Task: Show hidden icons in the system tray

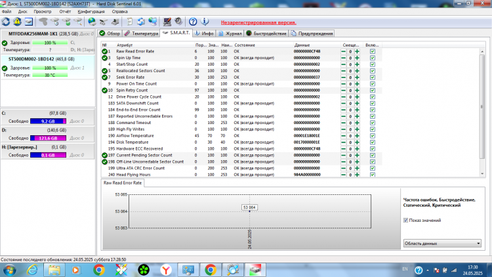Action: coord(428,270)
